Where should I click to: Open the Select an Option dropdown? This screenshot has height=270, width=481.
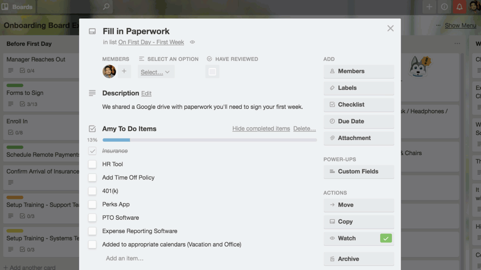click(x=156, y=71)
